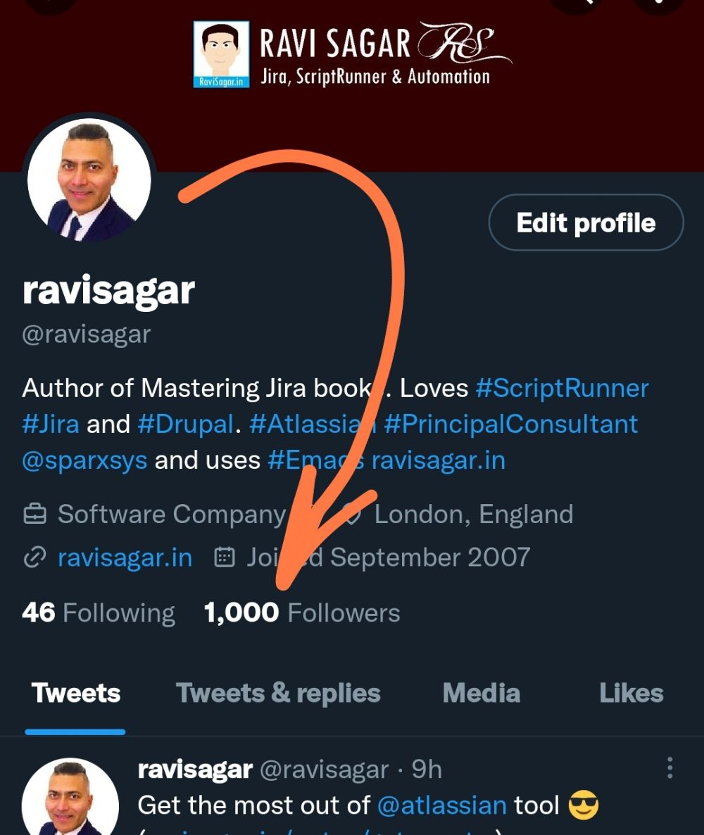Screen dimensions: 704x835
Task: Open the @sparxsys mention in the bio
Action: point(84,460)
